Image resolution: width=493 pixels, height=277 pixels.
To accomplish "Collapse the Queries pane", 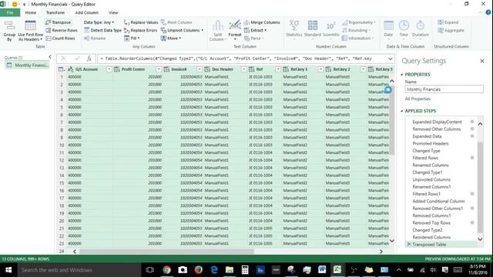I will tap(50, 57).
